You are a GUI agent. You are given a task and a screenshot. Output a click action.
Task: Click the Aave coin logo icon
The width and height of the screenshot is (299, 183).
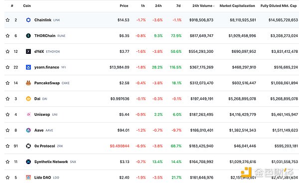(28, 130)
